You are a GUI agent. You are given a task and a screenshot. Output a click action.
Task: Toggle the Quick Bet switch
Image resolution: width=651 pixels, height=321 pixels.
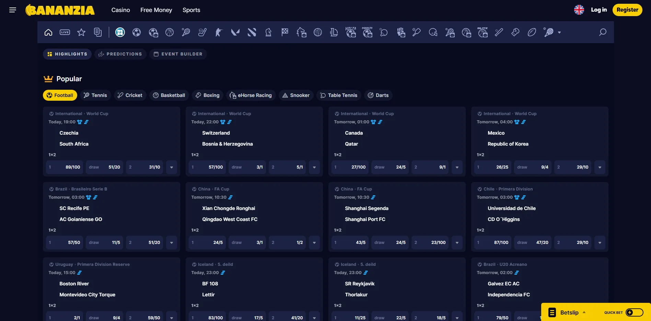pyautogui.click(x=634, y=312)
